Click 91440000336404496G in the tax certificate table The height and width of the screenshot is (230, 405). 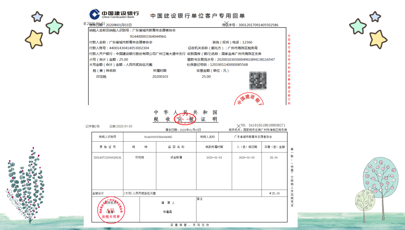[158, 137]
